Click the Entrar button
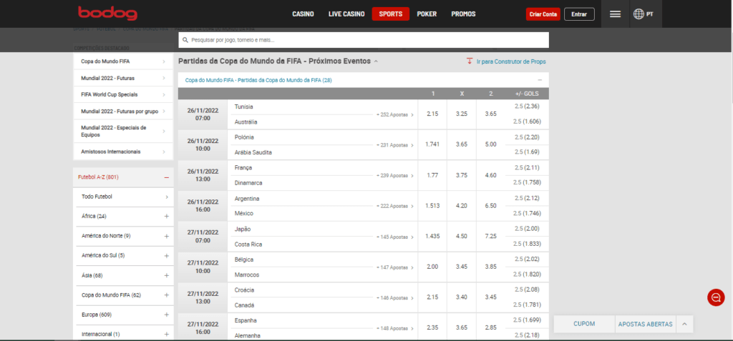The image size is (733, 341). [x=579, y=14]
